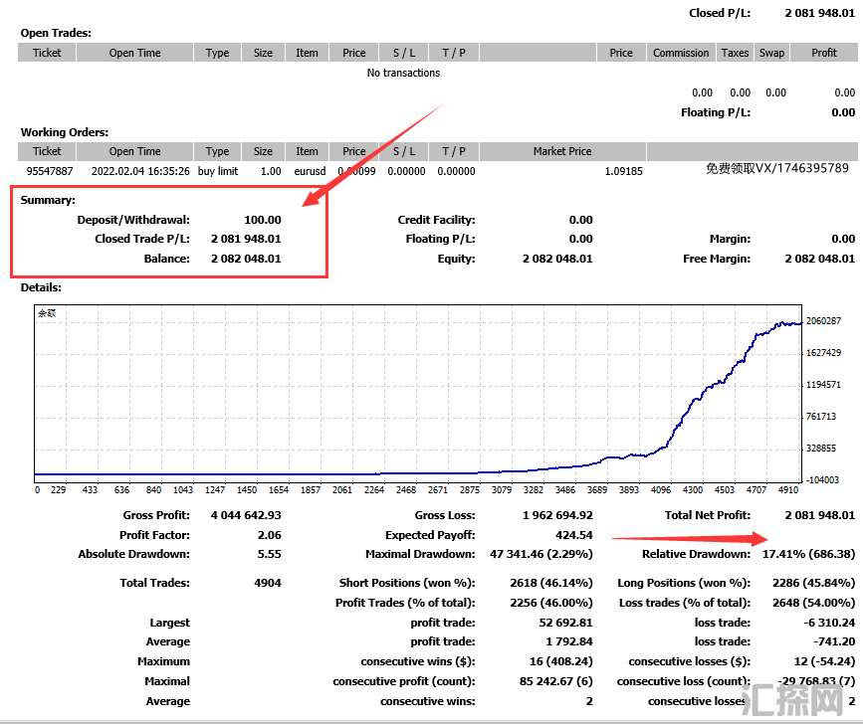863x724 pixels.
Task: Click average loss trade value -741.20
Action: [834, 641]
